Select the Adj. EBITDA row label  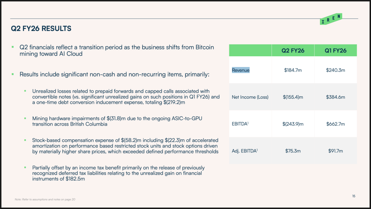(245, 151)
